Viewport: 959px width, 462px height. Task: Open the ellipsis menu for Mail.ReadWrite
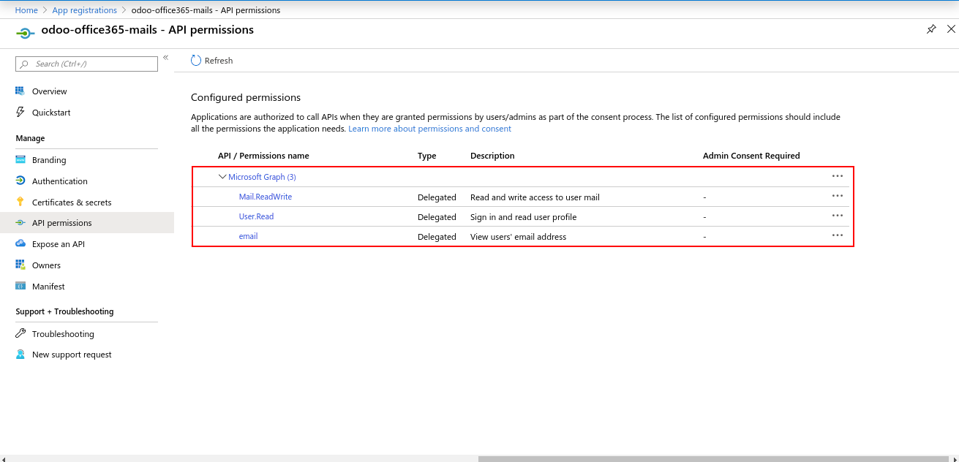tap(838, 196)
